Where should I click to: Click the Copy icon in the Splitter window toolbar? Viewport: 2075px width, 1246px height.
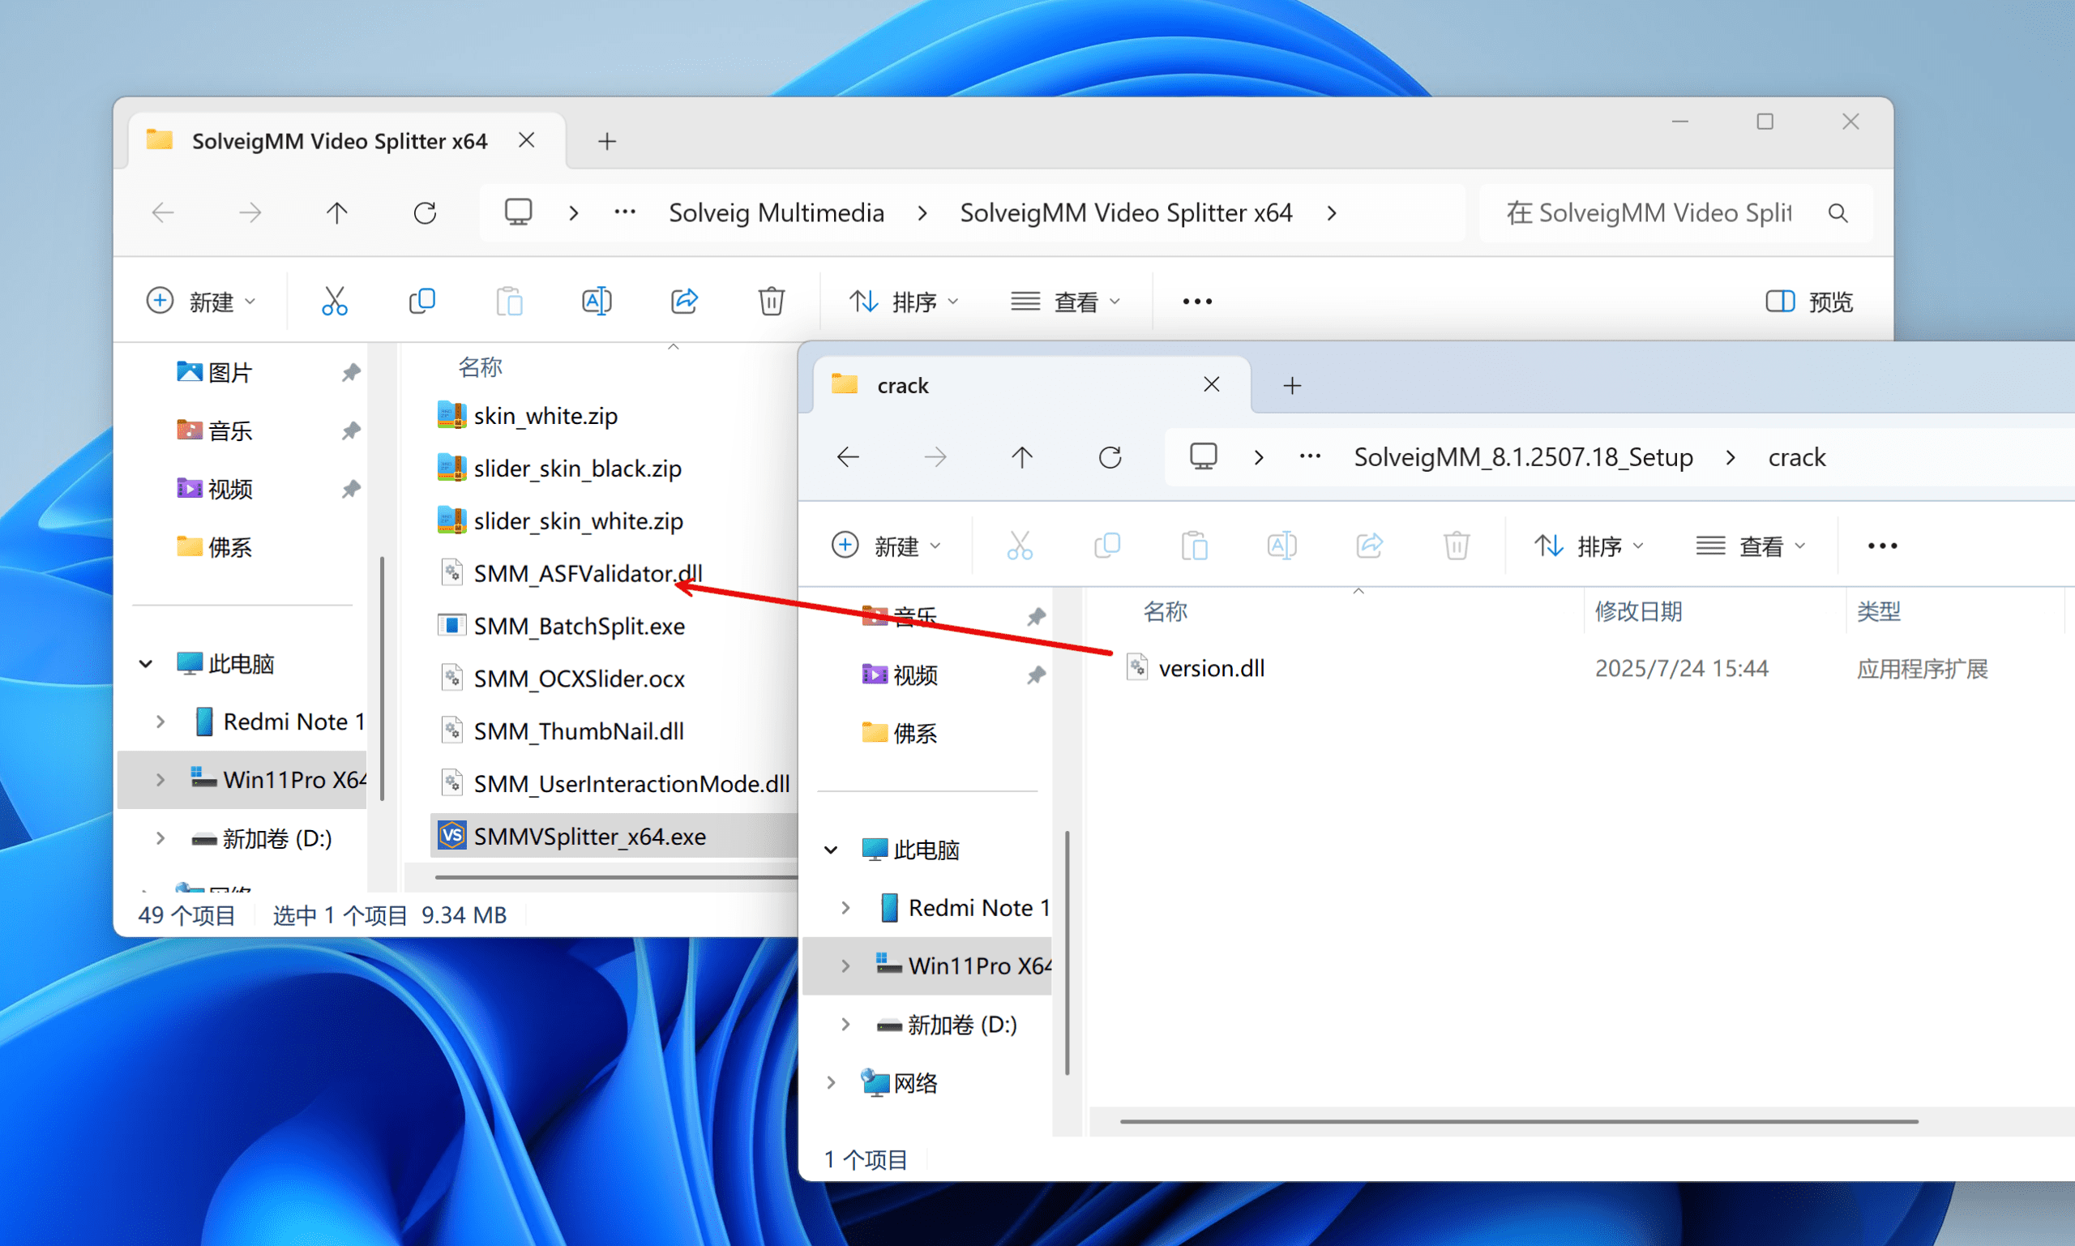pos(421,301)
